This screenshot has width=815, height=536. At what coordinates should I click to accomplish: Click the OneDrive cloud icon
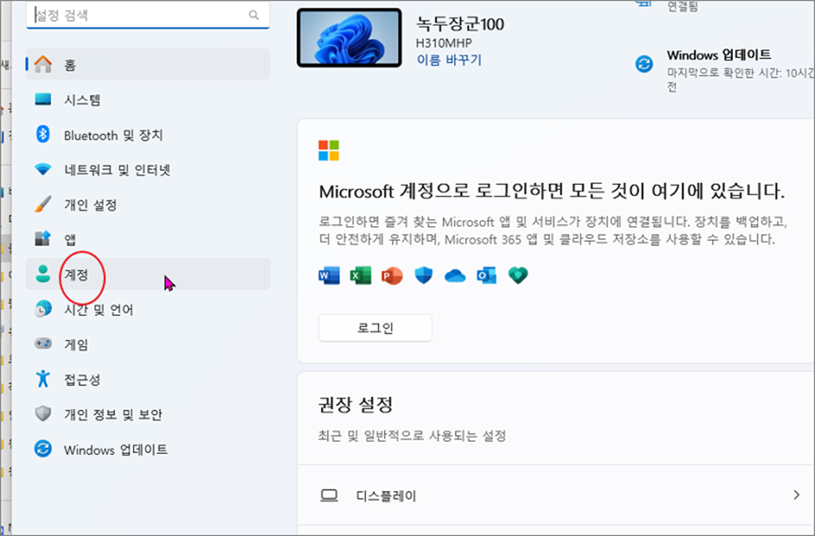point(455,276)
